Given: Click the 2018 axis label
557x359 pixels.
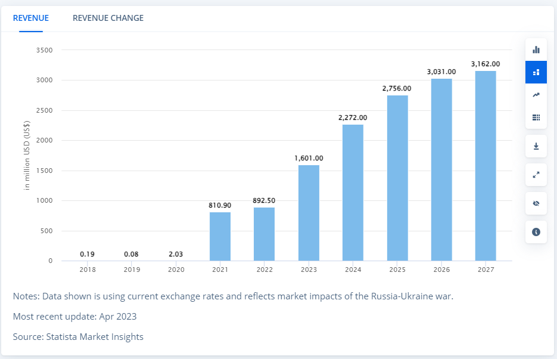Looking at the screenshot, I should (x=88, y=270).
